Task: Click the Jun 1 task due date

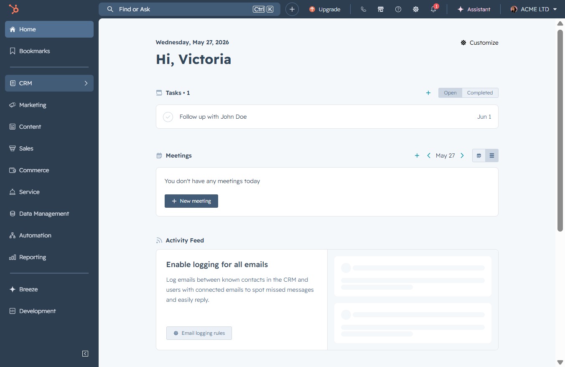Action: coord(484,117)
